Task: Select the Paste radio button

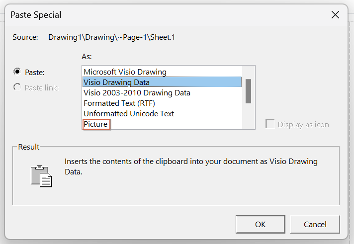Action: pyautogui.click(x=17, y=72)
